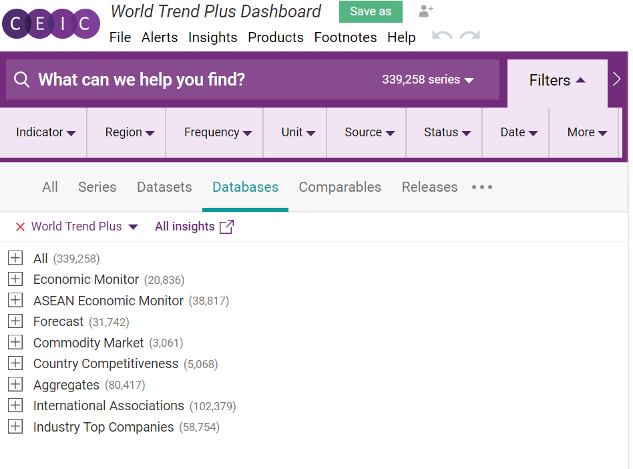The height and width of the screenshot is (469, 633).
Task: Expand the Forecast node
Action: point(15,321)
